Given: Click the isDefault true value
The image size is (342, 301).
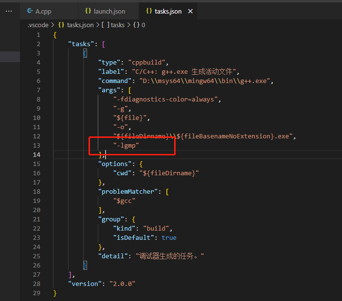Looking at the screenshot, I should tap(169, 238).
